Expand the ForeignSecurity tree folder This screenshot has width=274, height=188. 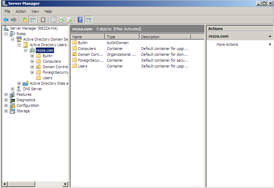point(32,72)
